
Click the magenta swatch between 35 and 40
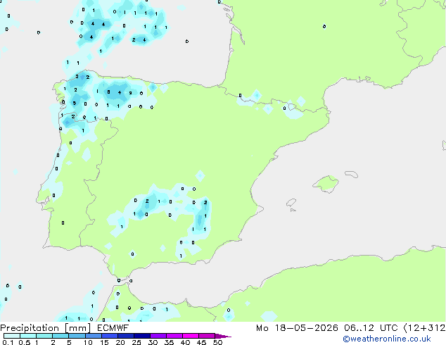[174, 336]
